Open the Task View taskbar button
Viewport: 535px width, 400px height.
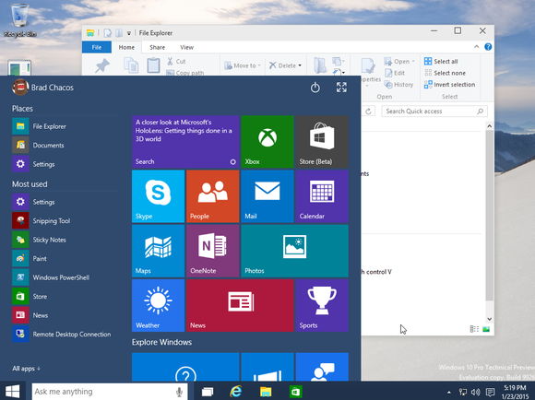208,392
